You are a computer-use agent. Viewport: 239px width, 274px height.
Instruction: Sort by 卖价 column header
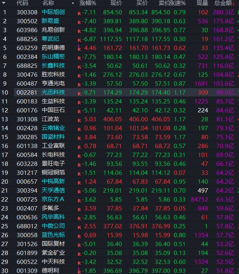[164, 3]
